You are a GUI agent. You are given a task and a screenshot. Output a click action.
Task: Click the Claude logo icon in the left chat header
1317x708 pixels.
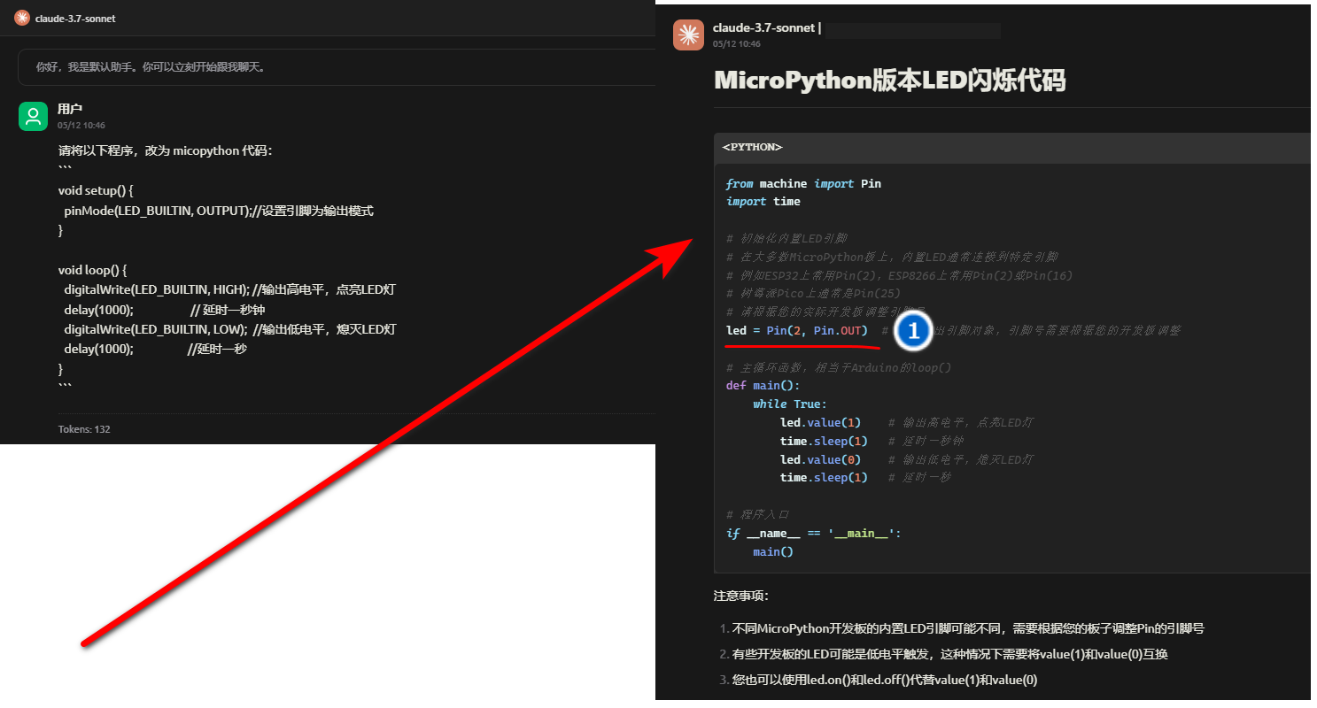(x=21, y=18)
